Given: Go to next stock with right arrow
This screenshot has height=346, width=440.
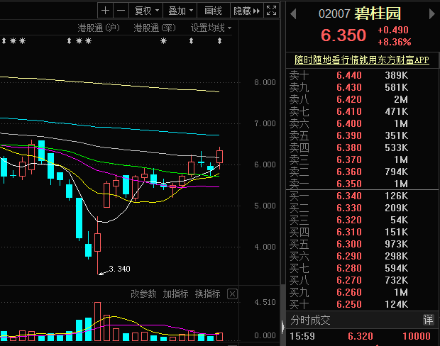Looking at the screenshot, I should (x=432, y=13).
